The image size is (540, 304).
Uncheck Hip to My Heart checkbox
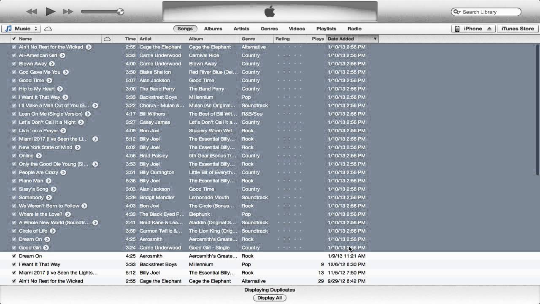pyautogui.click(x=14, y=89)
